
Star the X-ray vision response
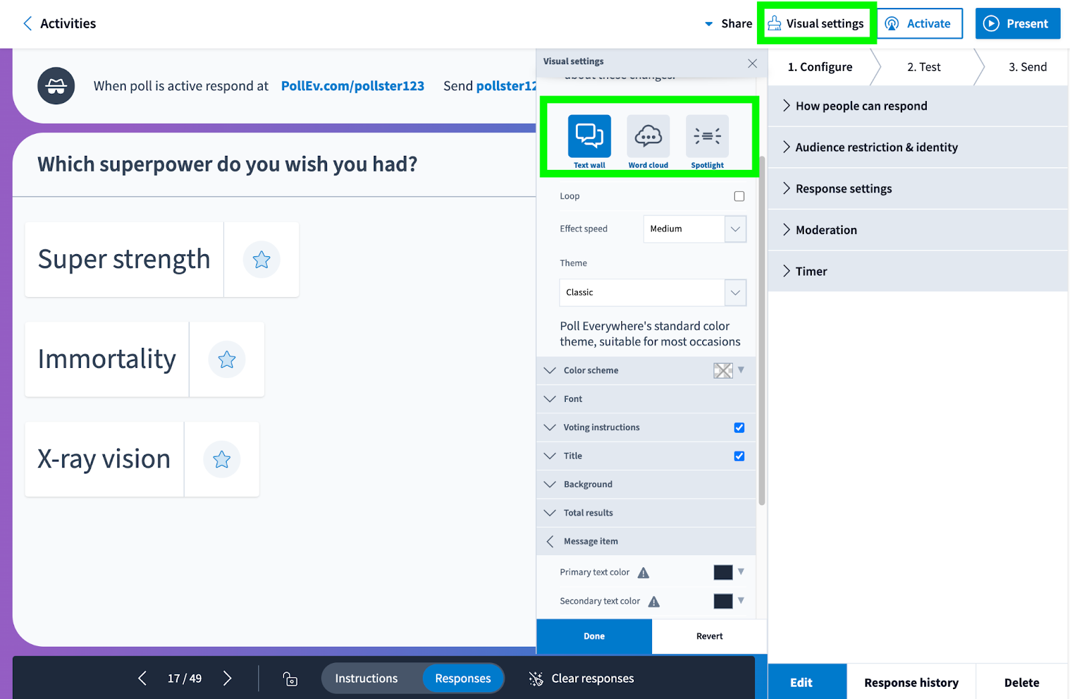(221, 460)
